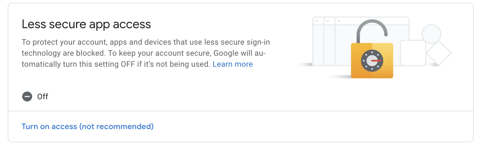The height and width of the screenshot is (150, 488).
Task: Click the third dot on the window illustration
Action: (x=339, y=21)
